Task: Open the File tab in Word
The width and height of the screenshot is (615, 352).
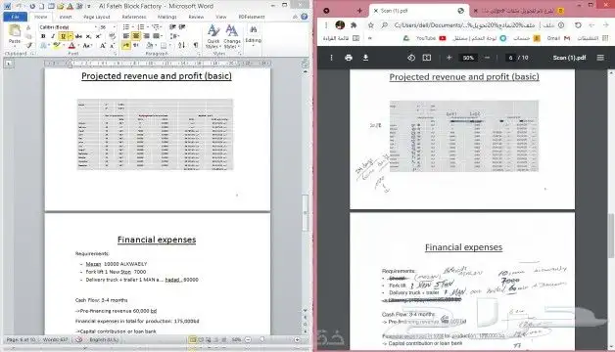Action: (x=16, y=17)
